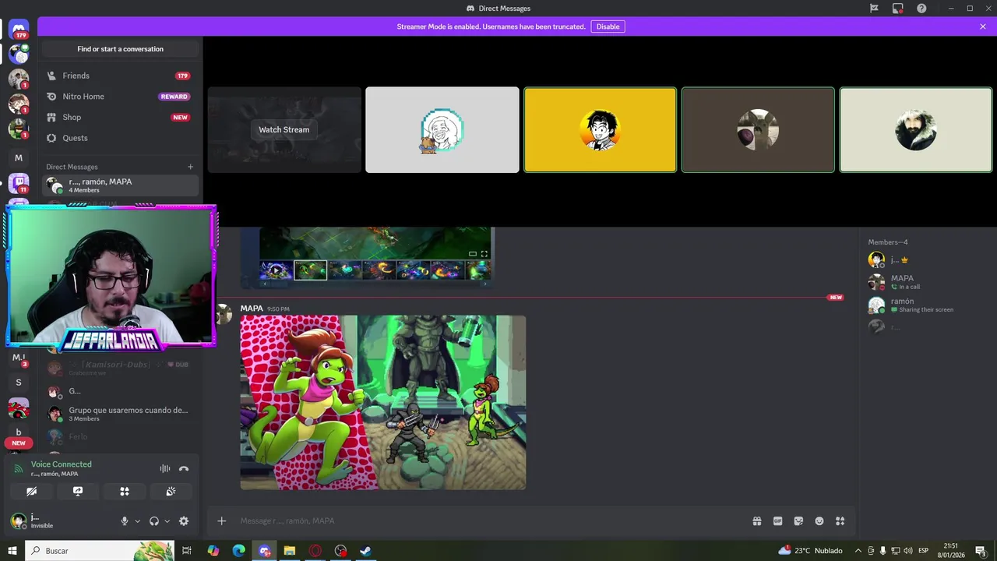Screen dimensions: 997x561
Task: Send a gift via chat bar
Action: 757,521
